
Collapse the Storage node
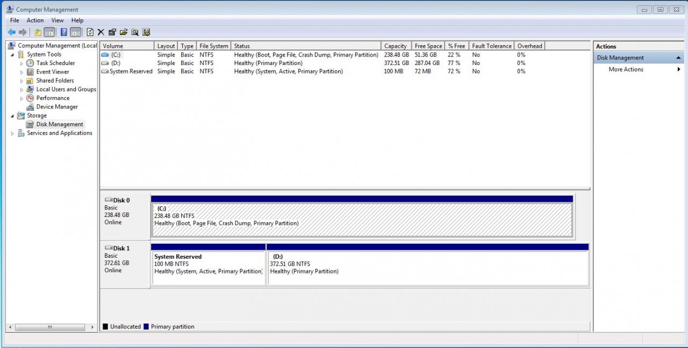click(12, 116)
